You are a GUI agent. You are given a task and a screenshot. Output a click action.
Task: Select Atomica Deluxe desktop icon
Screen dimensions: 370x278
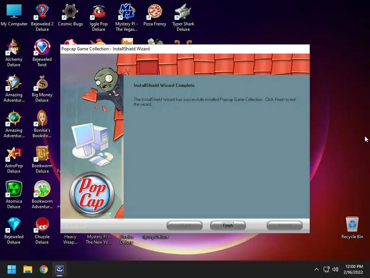coord(14,195)
